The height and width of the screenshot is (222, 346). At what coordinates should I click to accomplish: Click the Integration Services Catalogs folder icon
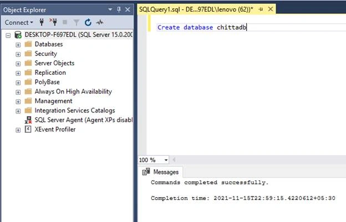tap(28, 110)
